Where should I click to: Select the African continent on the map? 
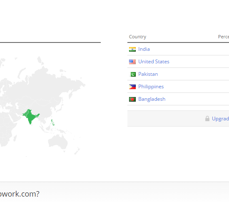pyautogui.click(x=6, y=127)
